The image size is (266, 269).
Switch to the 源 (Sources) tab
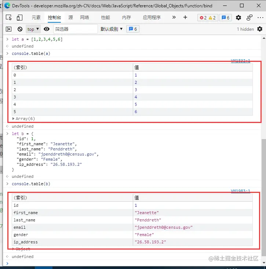tap(70, 17)
